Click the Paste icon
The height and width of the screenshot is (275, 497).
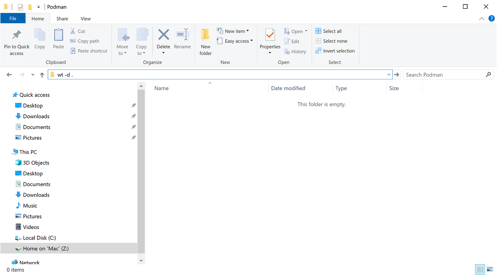(x=58, y=40)
